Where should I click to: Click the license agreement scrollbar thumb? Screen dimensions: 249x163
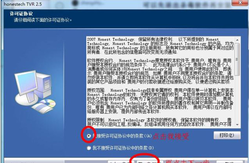[x=237, y=59]
